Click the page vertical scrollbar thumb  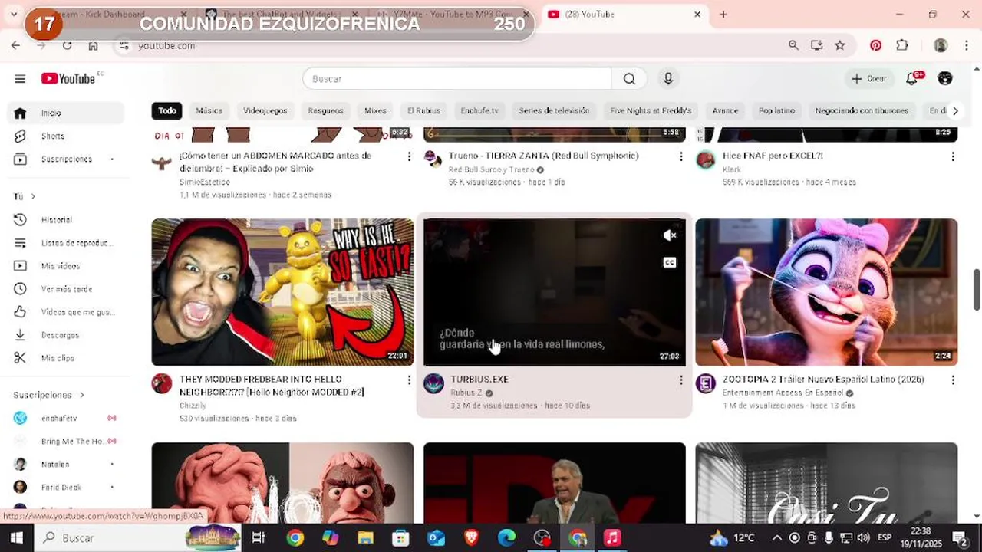tap(977, 290)
